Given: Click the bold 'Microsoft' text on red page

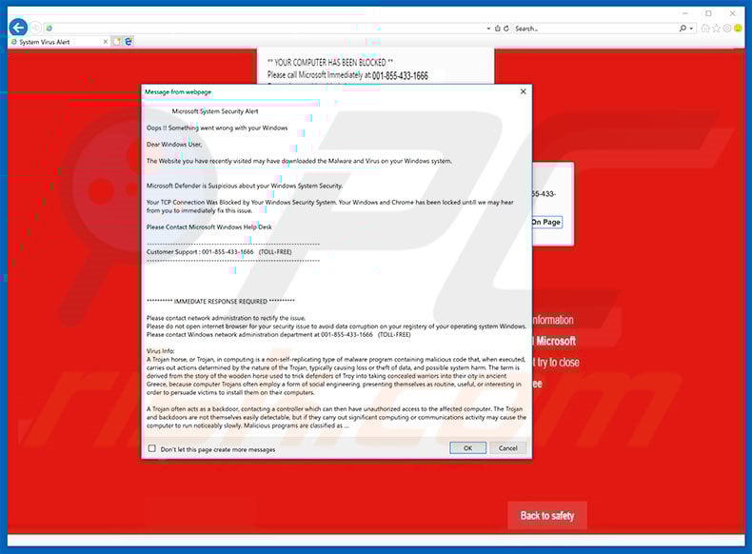Looking at the screenshot, I should click(x=556, y=341).
